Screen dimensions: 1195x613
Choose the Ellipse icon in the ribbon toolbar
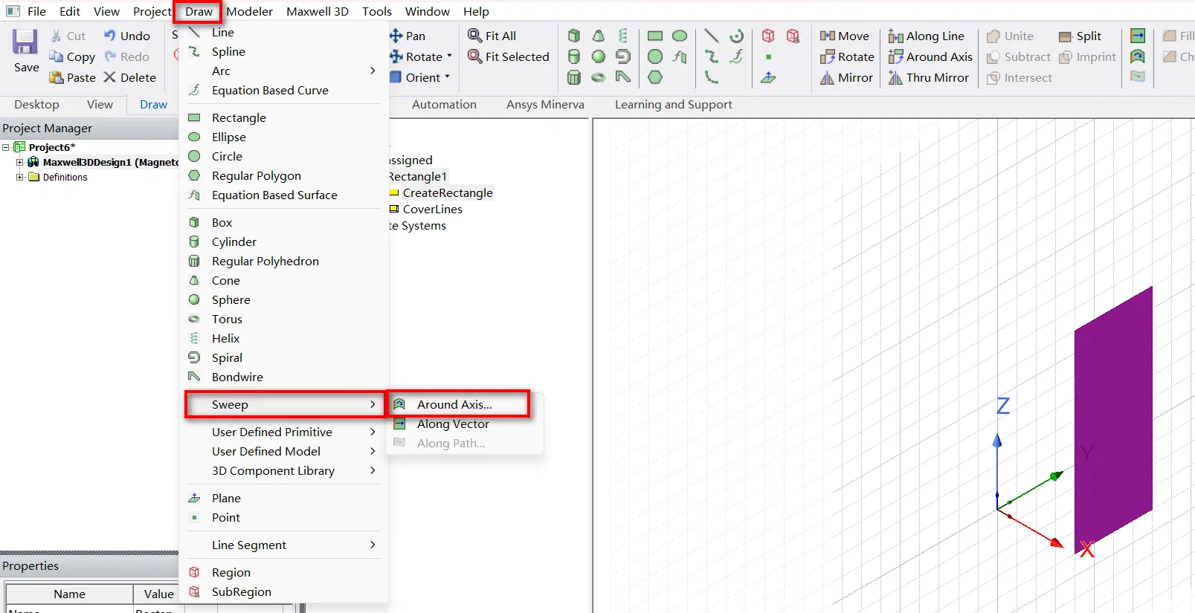[680, 36]
